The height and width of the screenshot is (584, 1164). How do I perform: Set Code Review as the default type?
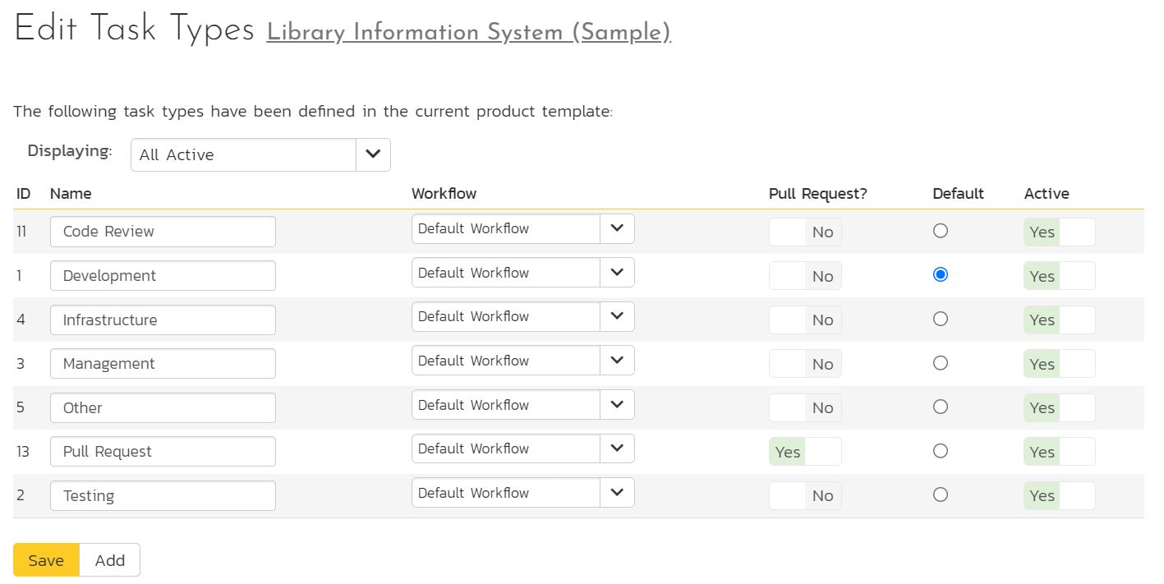click(941, 231)
